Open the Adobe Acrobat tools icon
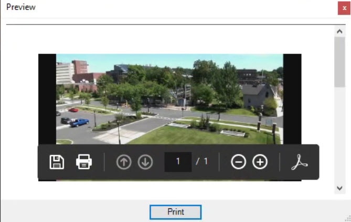The image size is (351, 222). point(300,162)
